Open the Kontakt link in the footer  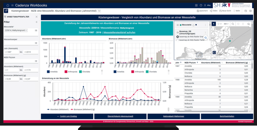(241, 122)
